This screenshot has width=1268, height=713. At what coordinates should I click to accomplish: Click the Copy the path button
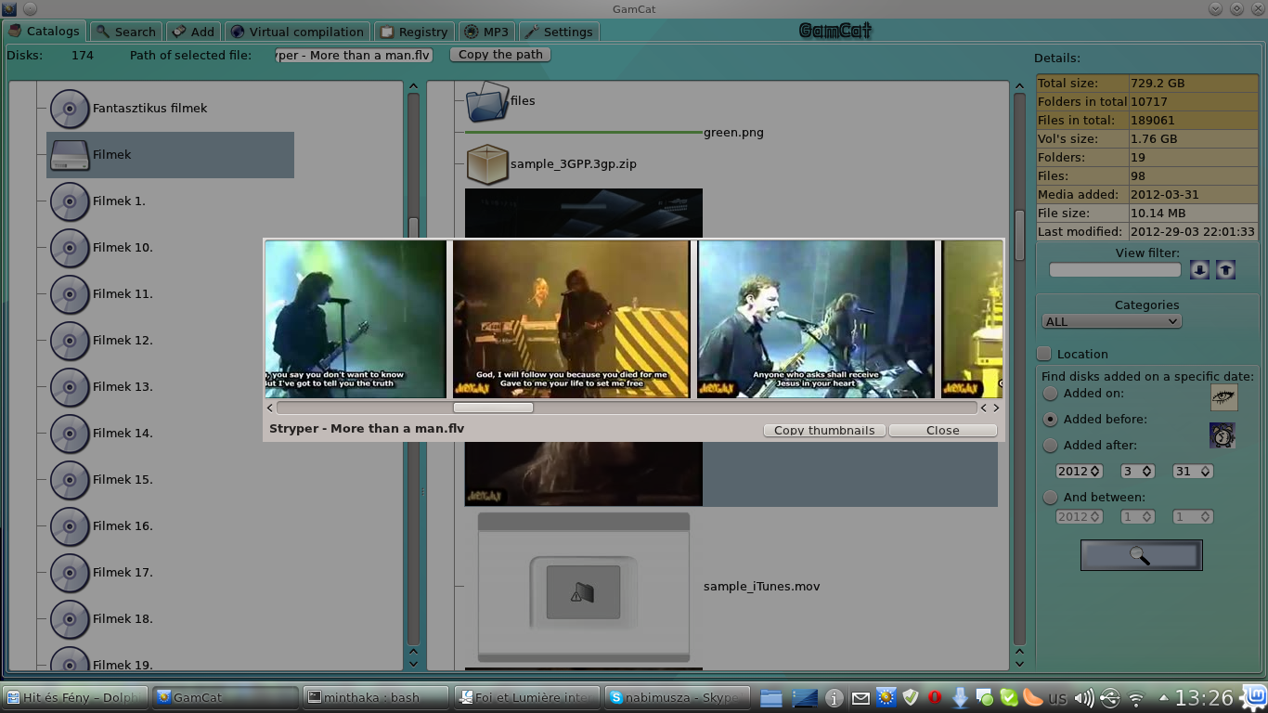point(500,55)
